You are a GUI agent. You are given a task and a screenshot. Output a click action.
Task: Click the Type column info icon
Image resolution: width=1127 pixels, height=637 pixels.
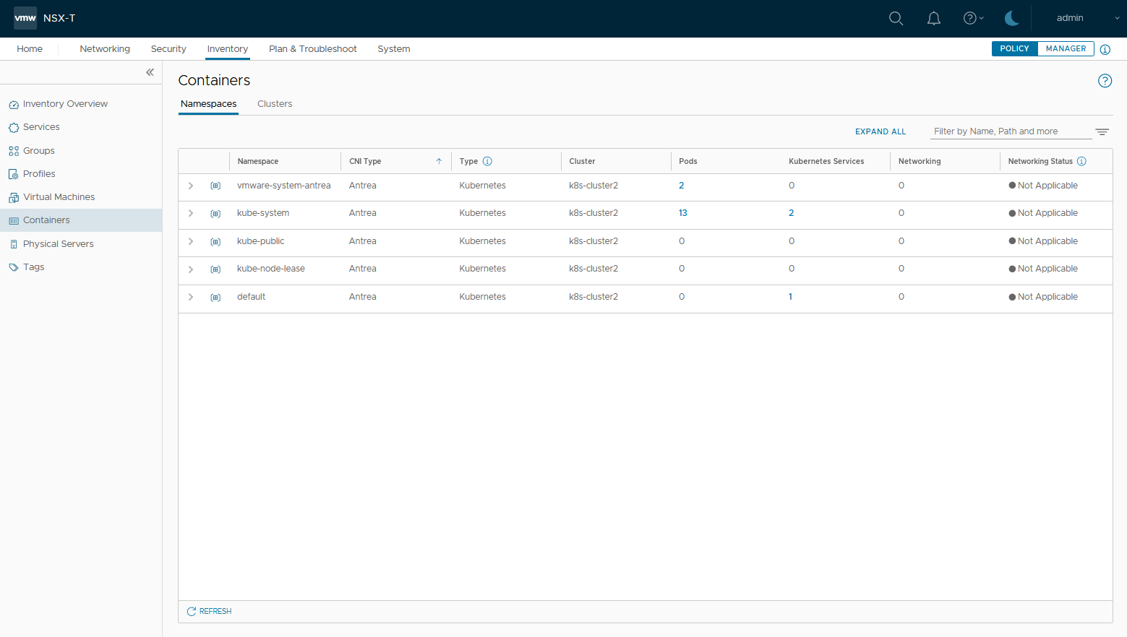pos(487,161)
